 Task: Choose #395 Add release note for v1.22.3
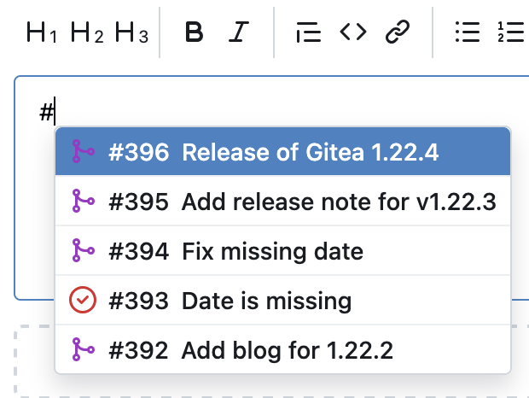pos(282,202)
